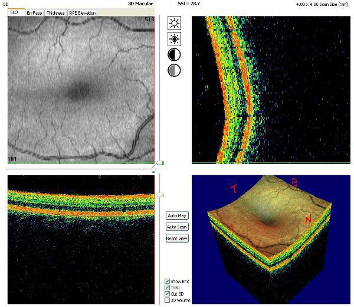Disable the Cut 3D checkbox
The height and width of the screenshot is (307, 354).
tap(167, 294)
